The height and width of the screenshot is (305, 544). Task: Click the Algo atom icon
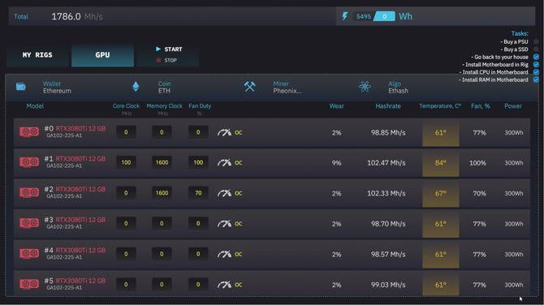[x=365, y=86]
